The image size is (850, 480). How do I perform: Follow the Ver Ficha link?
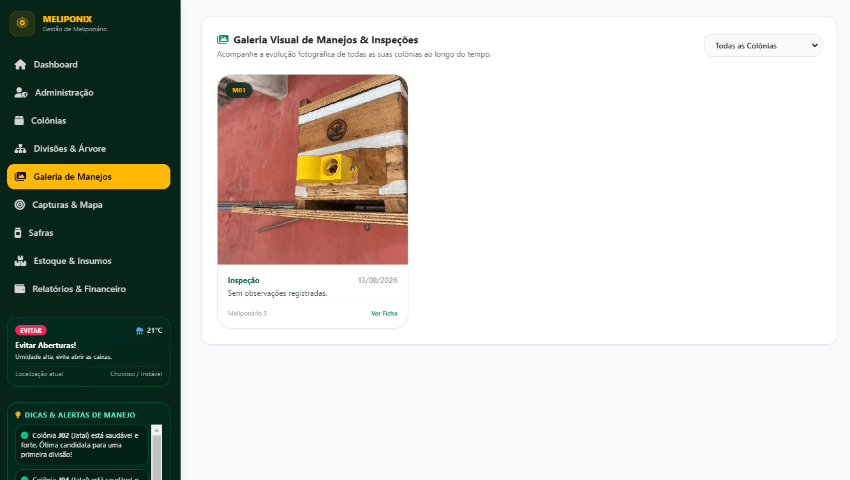[384, 314]
